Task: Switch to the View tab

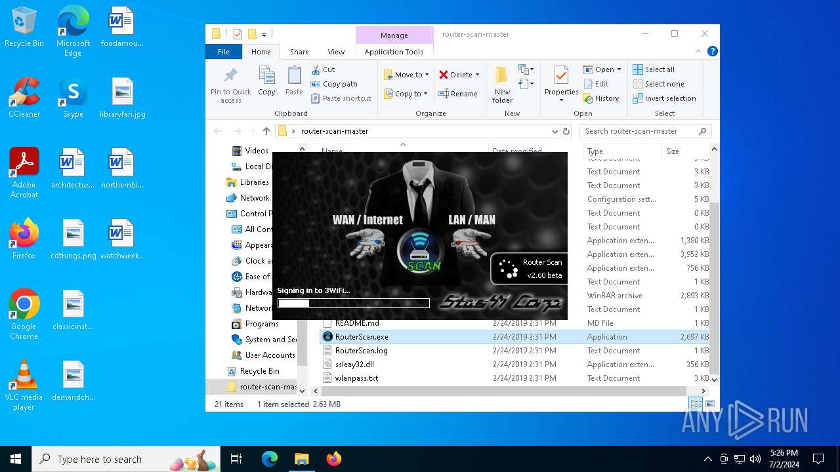Action: point(336,52)
